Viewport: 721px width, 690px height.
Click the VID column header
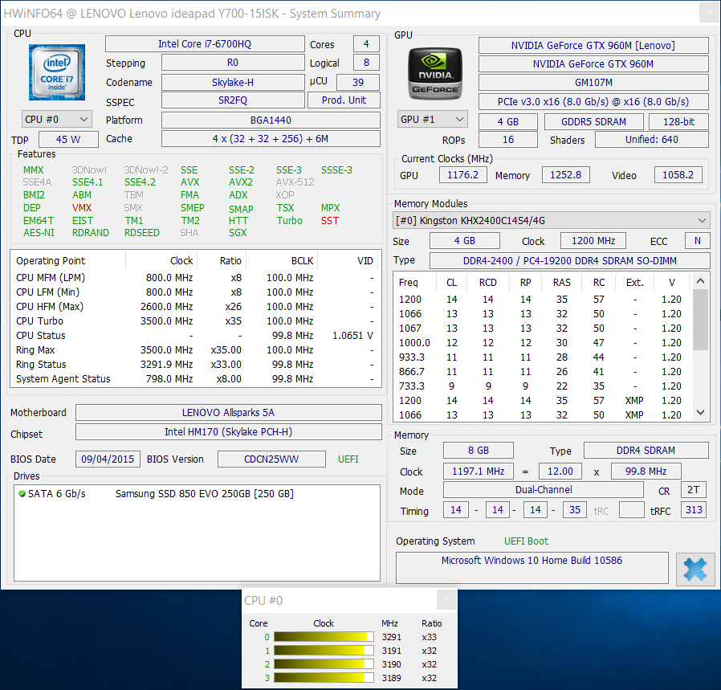[349, 261]
